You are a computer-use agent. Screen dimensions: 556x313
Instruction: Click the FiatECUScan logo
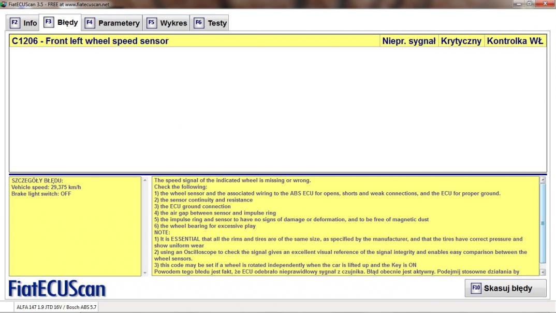pos(57,289)
